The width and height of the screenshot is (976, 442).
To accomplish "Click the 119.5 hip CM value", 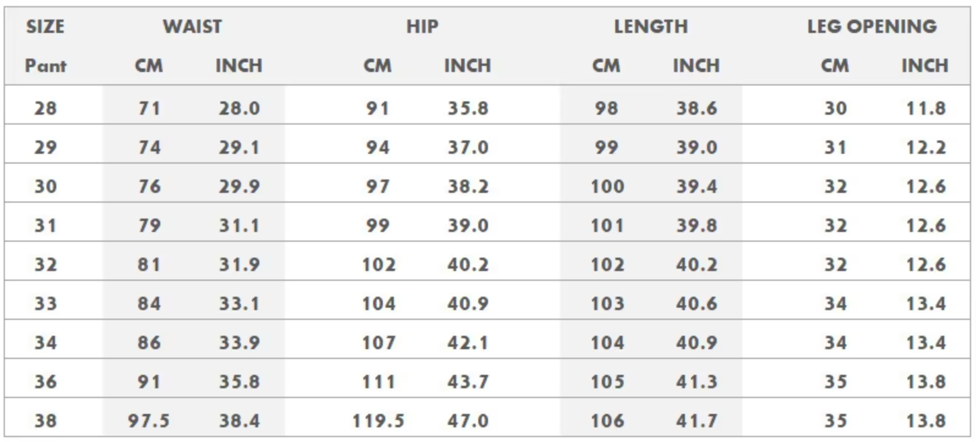I will click(x=378, y=421).
